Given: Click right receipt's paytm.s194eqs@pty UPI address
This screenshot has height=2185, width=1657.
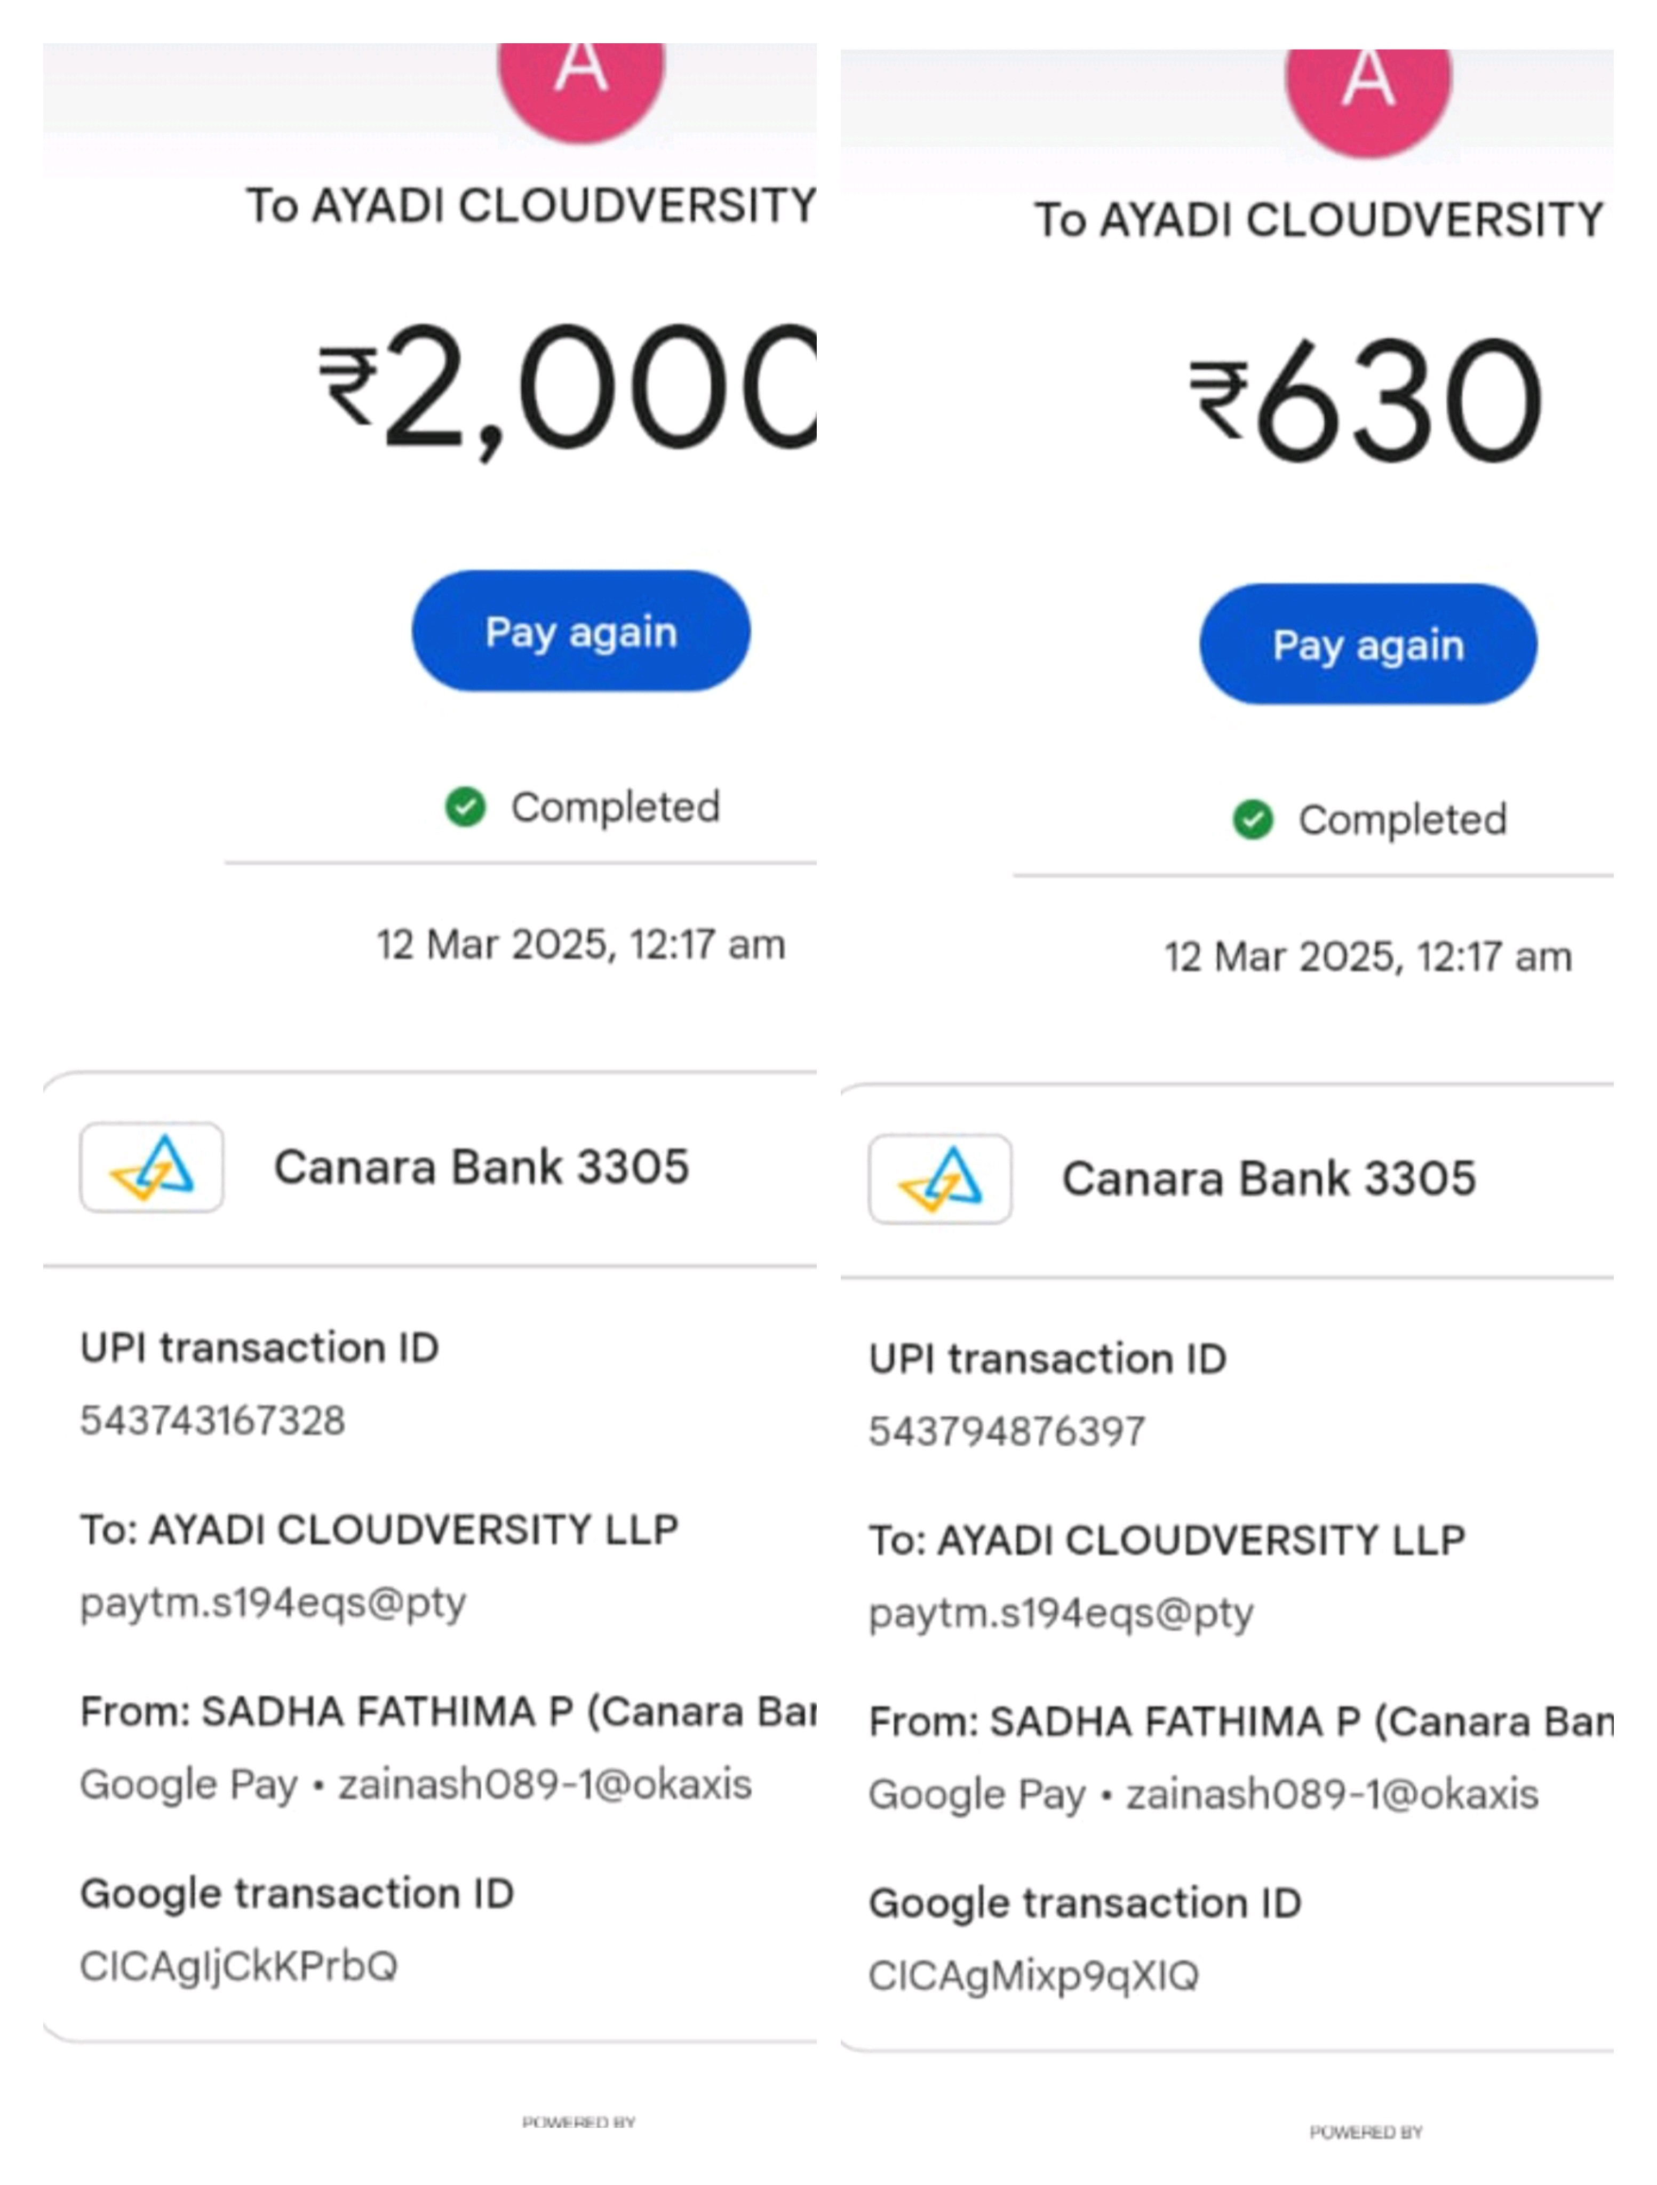Looking at the screenshot, I should coord(1060,1613).
